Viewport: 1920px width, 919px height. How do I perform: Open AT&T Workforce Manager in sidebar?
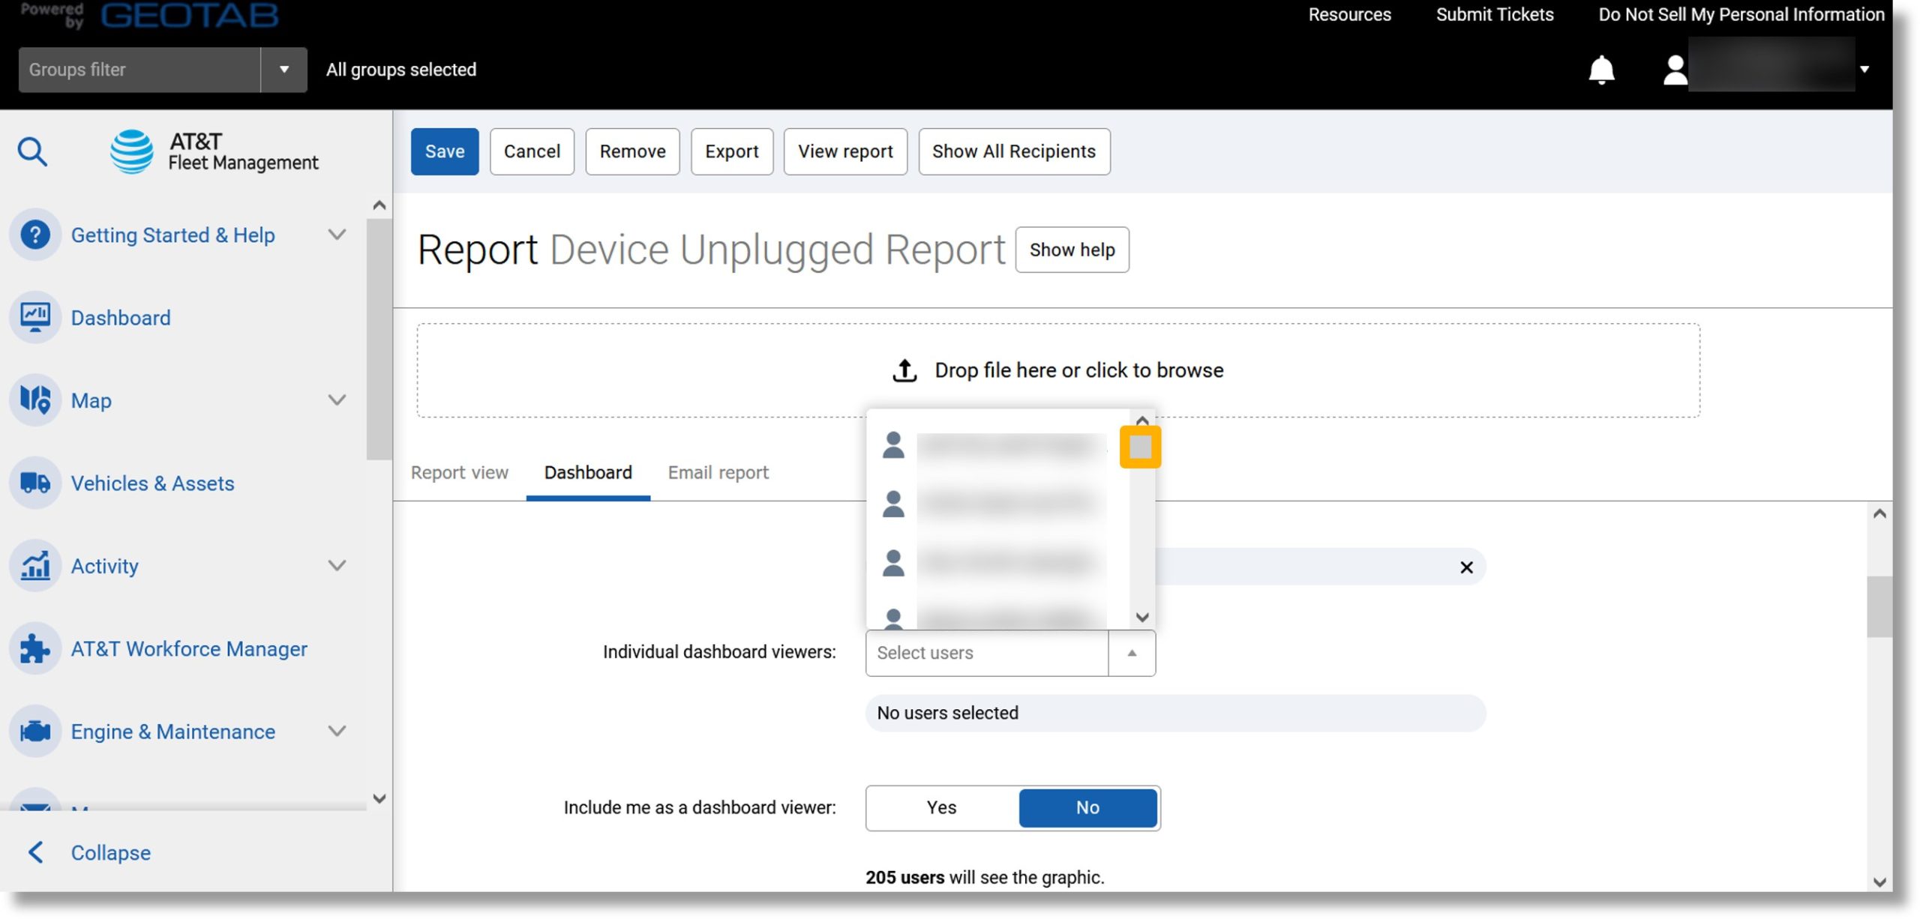pyautogui.click(x=189, y=648)
